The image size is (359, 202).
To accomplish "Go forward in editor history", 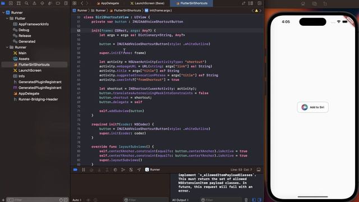I will click(88, 3).
